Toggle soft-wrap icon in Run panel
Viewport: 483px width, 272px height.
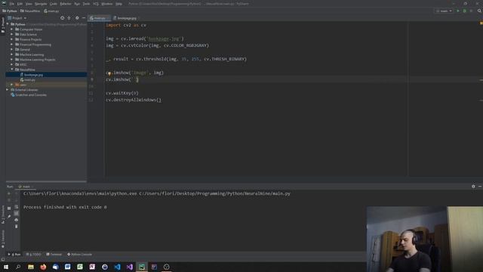click(x=17, y=206)
